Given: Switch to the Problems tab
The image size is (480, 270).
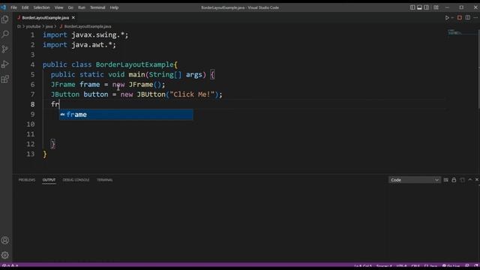Looking at the screenshot, I should (27, 180).
